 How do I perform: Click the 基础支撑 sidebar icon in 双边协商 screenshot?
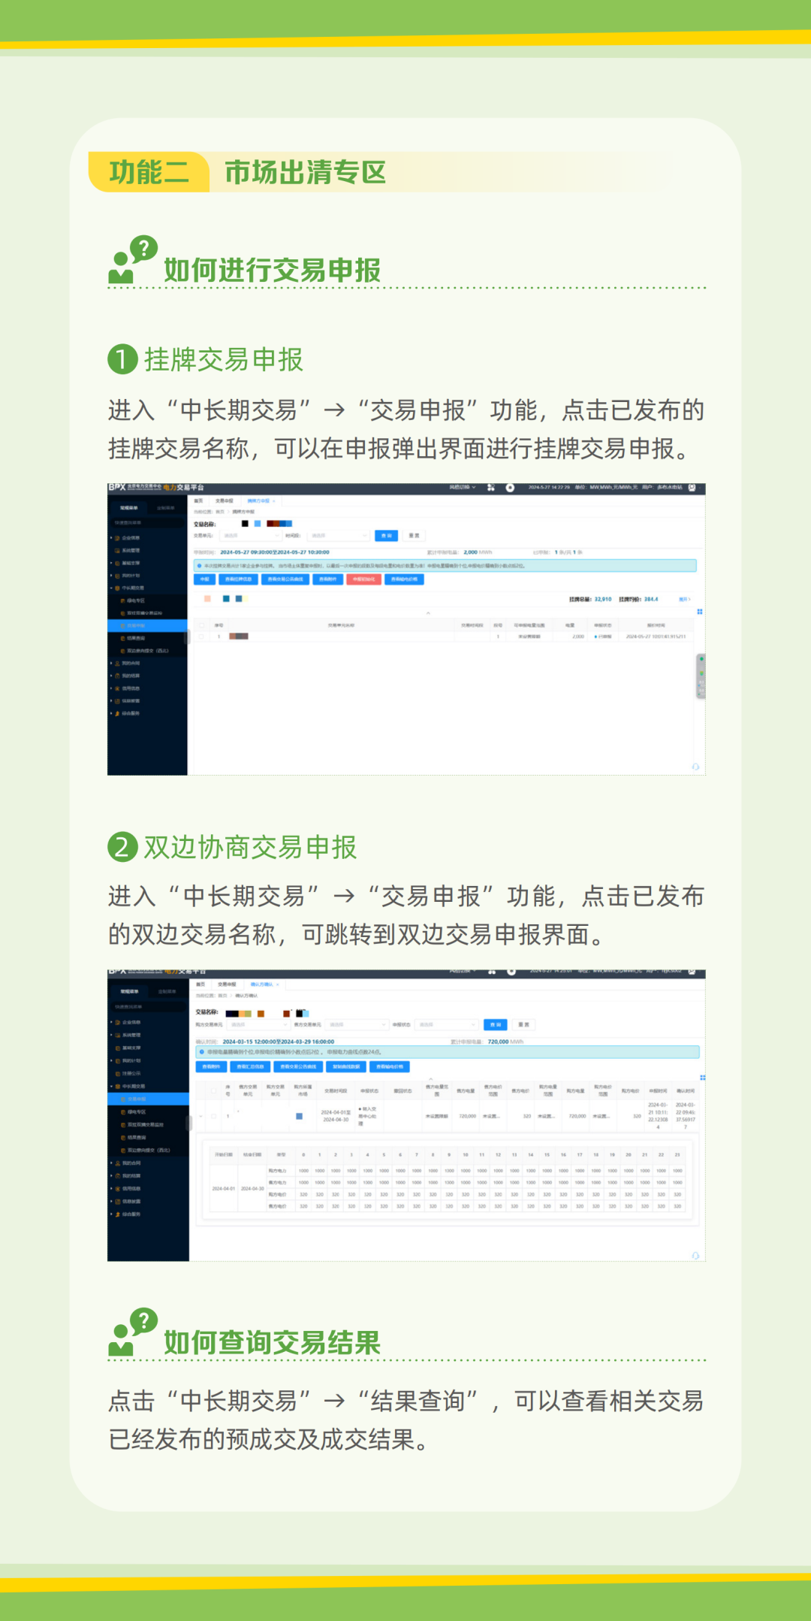click(118, 1048)
